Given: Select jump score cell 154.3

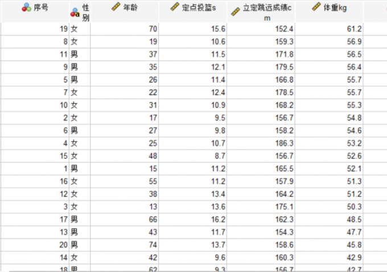Looking at the screenshot, I should [261, 233].
